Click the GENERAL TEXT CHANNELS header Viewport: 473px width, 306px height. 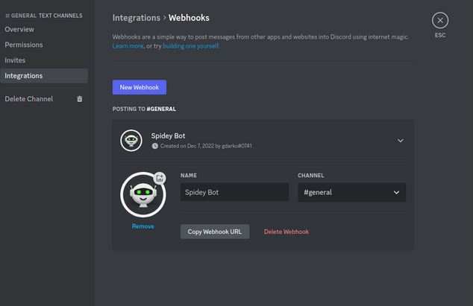[44, 16]
